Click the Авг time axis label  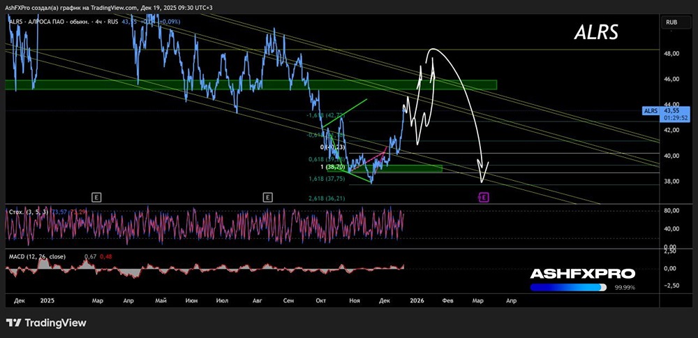[257, 301]
